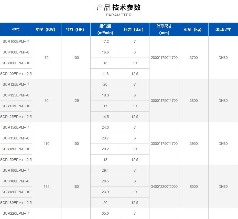Click the 2800*1750*1700 dimensions cell
238x219 pixels.
click(164, 58)
